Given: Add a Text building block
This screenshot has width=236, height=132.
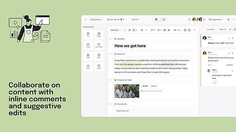Looking at the screenshot, I should point(88,34).
